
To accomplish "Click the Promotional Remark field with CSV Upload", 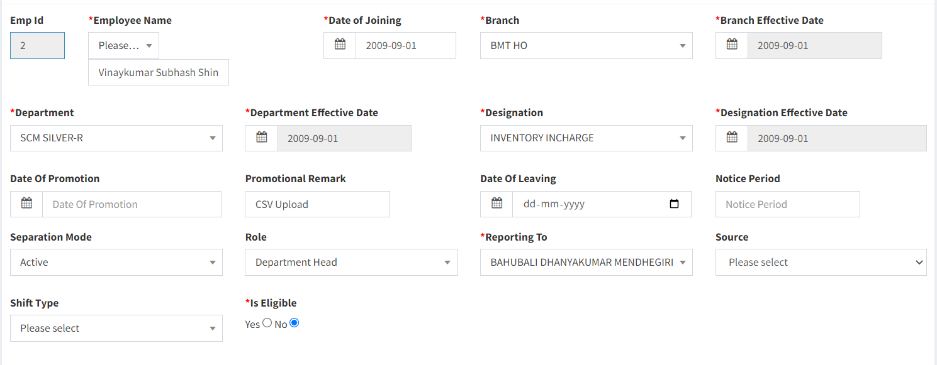I will click(x=317, y=204).
